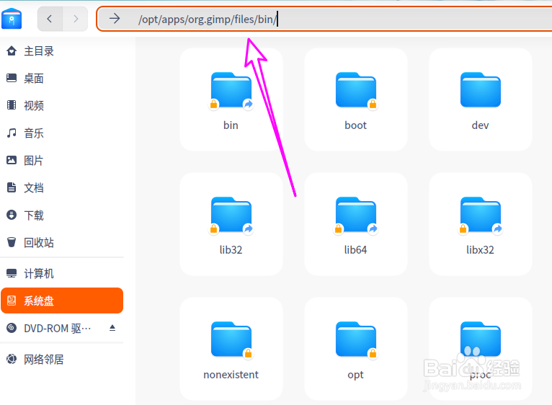Click the film icon beside 视频
The image size is (552, 405).
point(12,105)
